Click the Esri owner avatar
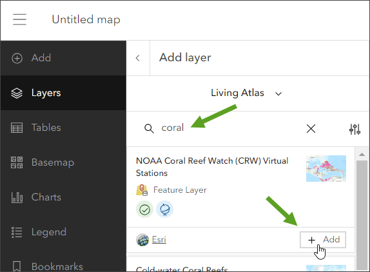This screenshot has width=370, height=272. 142,240
